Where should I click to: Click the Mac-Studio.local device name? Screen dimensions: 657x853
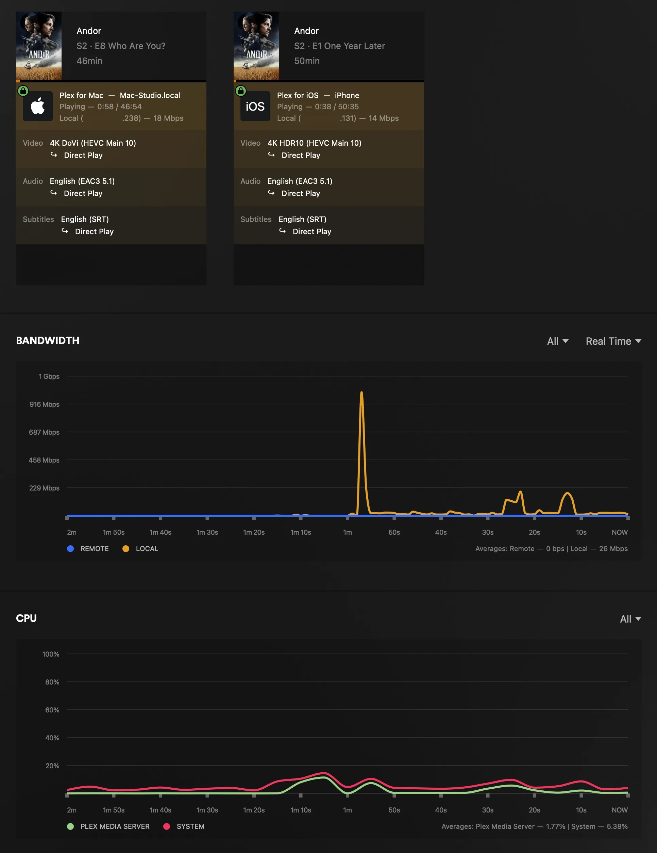point(150,95)
